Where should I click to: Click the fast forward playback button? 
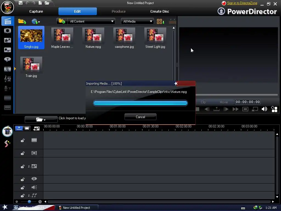point(235,109)
